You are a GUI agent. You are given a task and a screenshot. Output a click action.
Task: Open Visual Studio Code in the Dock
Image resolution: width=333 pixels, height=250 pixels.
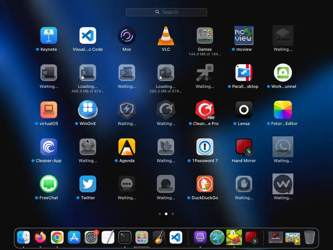point(176,237)
